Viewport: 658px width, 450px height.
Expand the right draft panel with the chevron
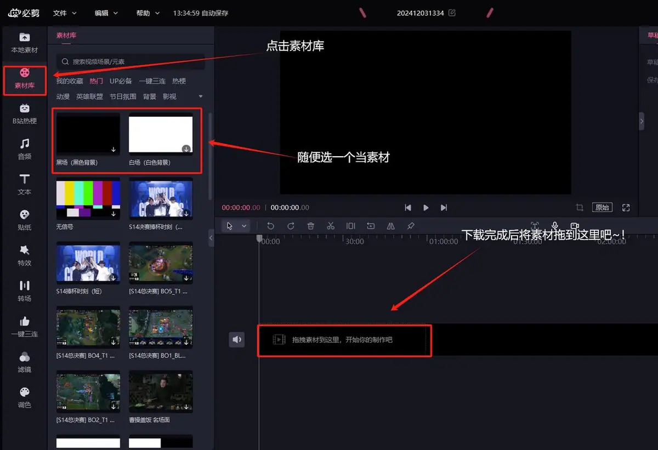click(x=642, y=121)
